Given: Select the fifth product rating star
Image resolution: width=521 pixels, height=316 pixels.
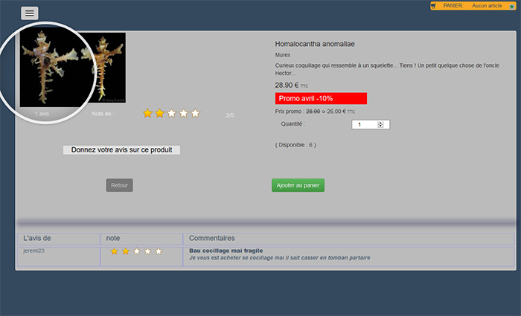Looking at the screenshot, I should pos(195,113).
